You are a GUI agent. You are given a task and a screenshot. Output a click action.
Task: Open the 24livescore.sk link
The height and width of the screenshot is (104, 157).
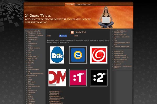pos(119,51)
